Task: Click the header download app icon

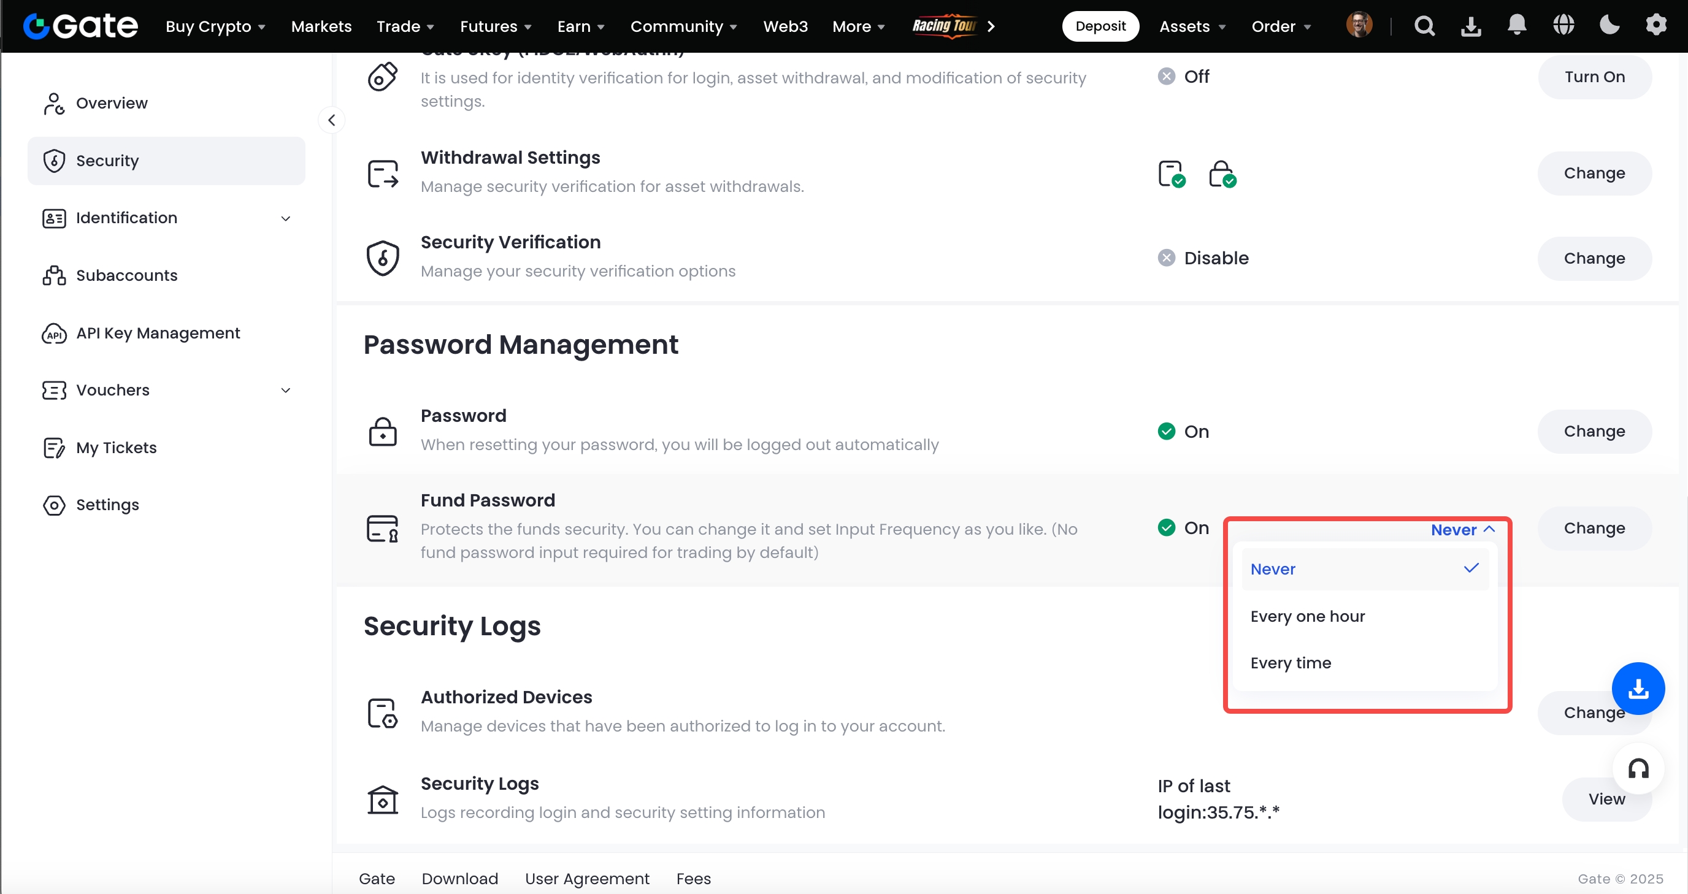Action: (x=1470, y=26)
